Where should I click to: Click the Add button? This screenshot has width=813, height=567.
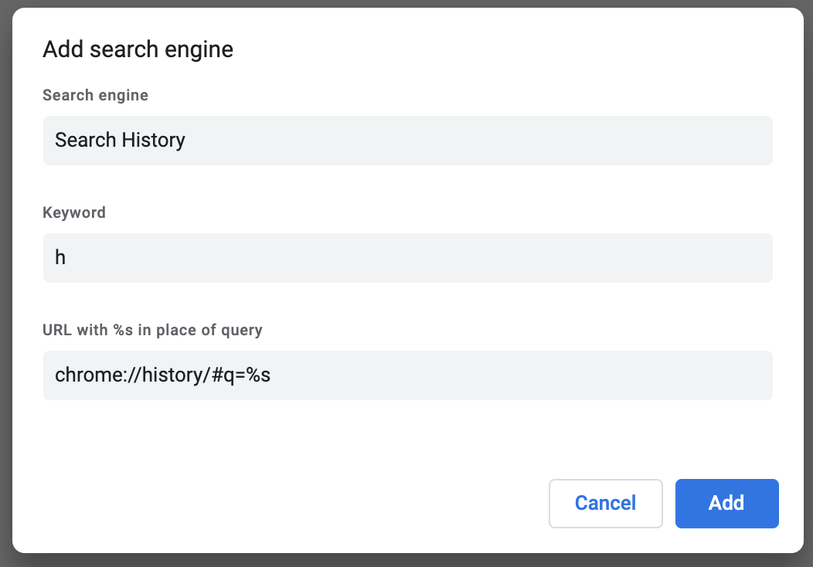726,503
